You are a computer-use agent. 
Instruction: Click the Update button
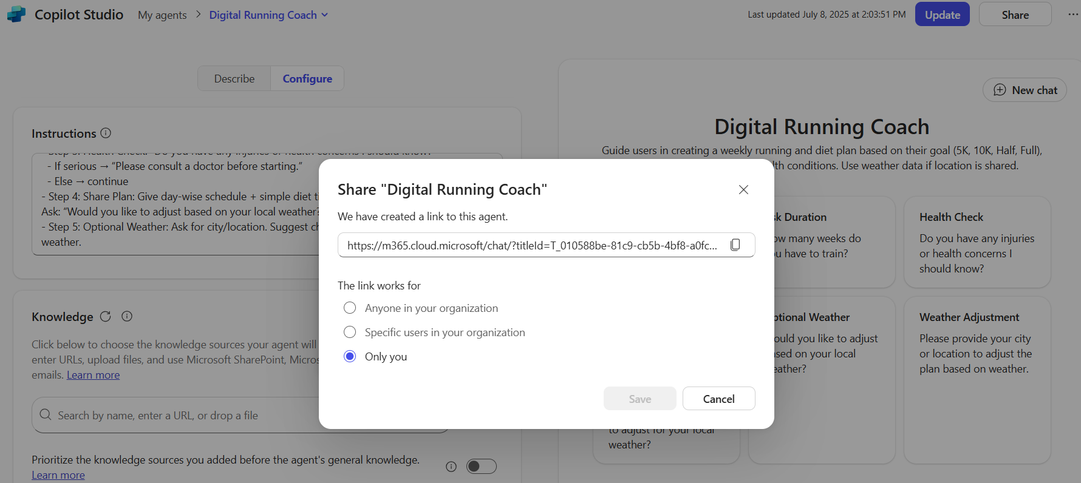[x=942, y=15]
